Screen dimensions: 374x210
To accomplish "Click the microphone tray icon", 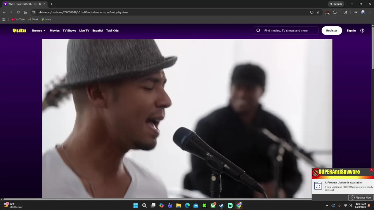I will [x=339, y=206].
